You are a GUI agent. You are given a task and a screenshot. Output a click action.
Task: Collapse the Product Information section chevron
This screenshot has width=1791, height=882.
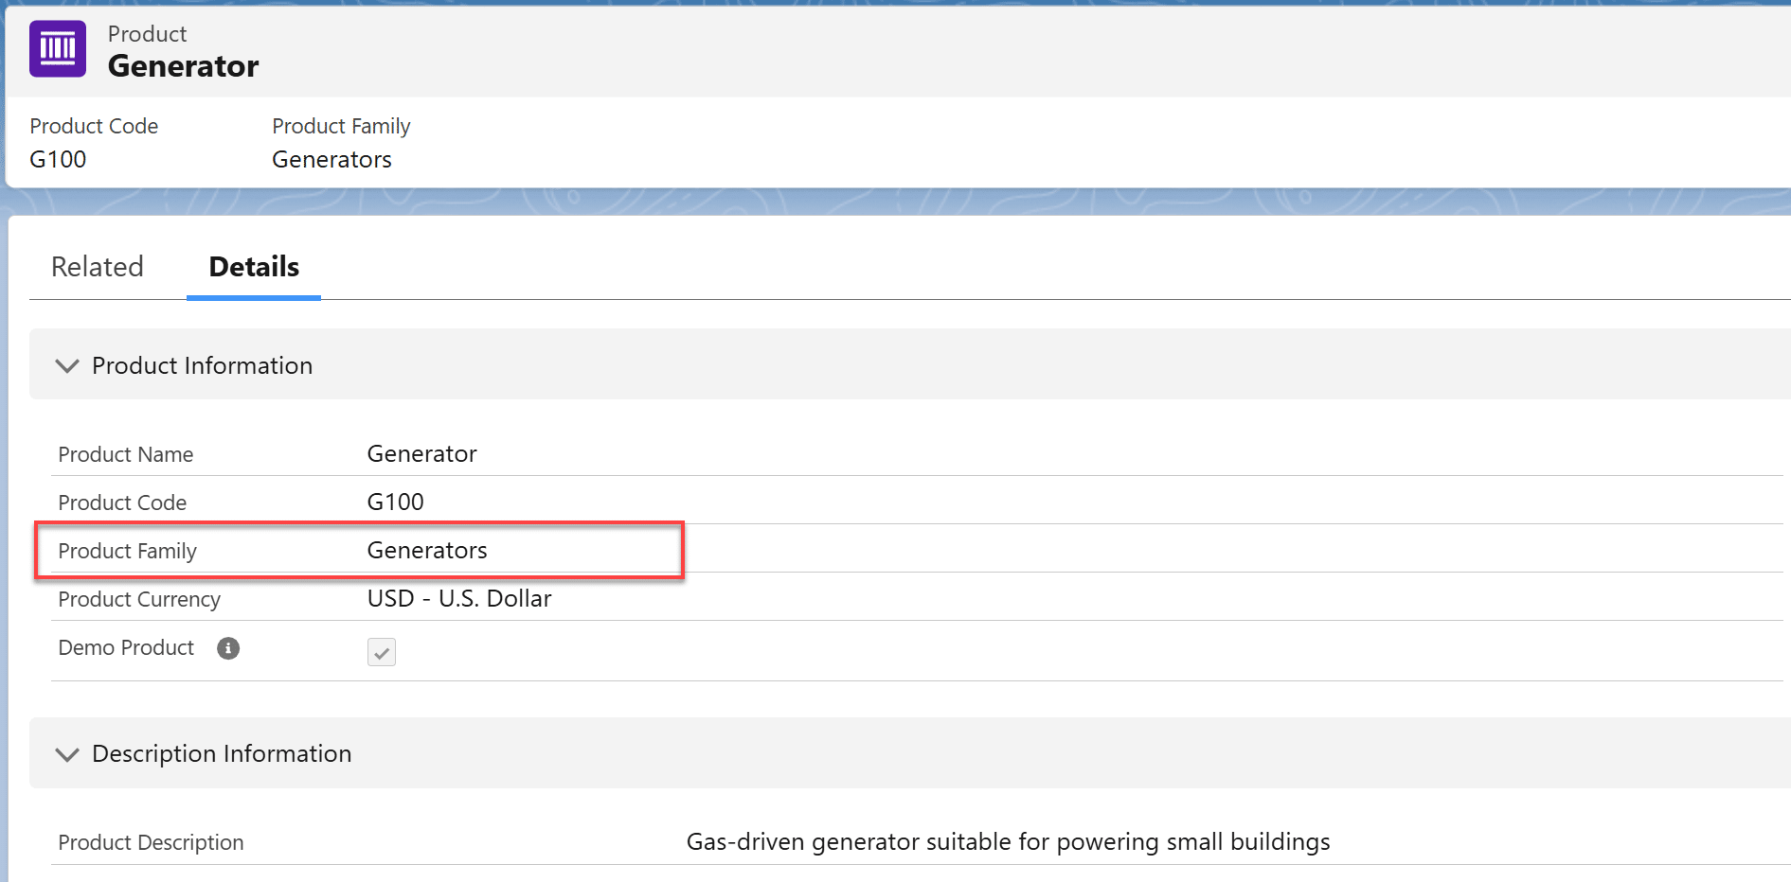point(67,366)
